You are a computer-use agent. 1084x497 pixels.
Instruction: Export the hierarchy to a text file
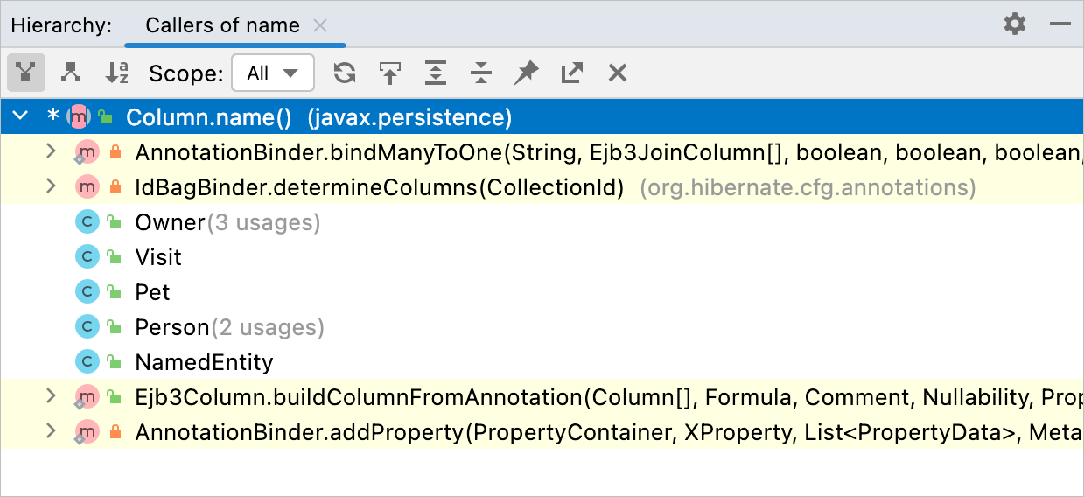point(571,73)
